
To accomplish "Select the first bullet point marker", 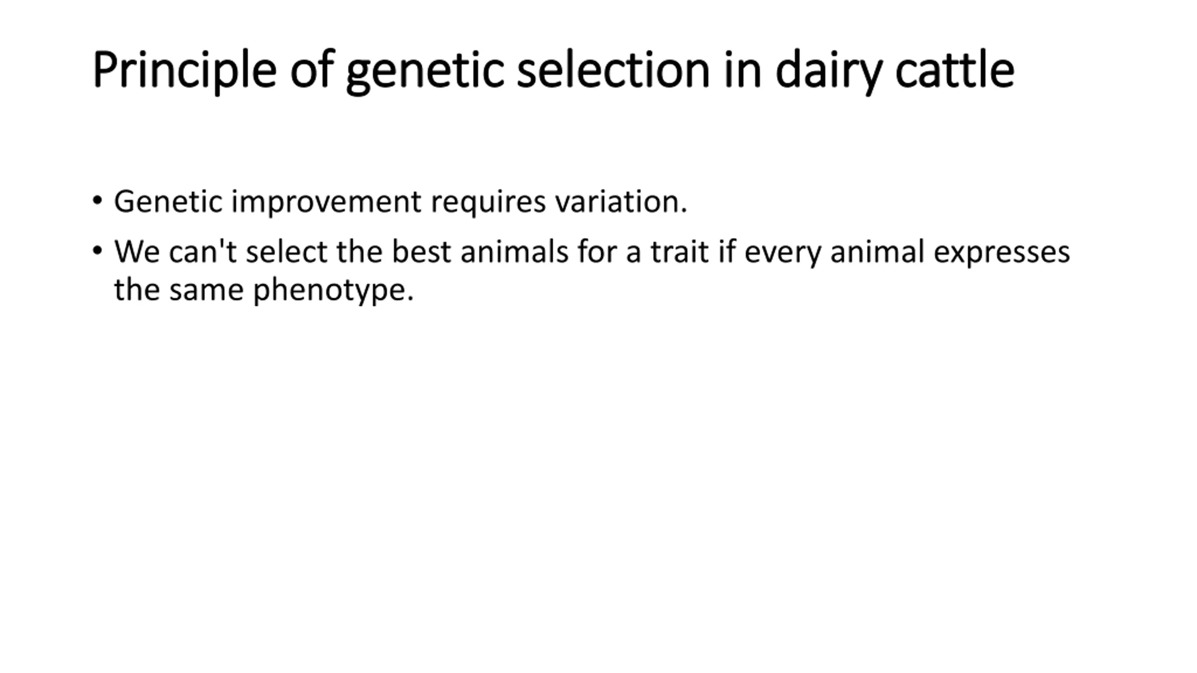I will [x=97, y=201].
